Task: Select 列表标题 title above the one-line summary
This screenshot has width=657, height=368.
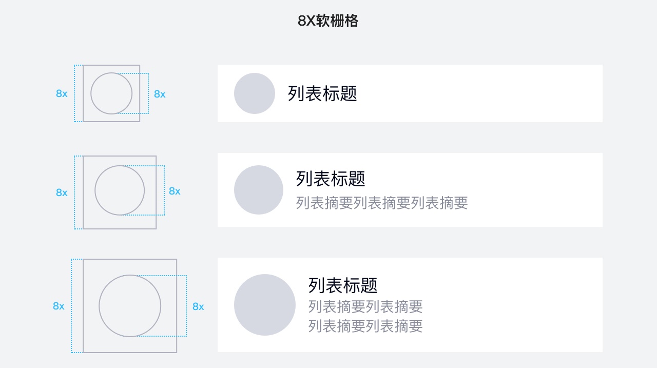Action: click(331, 179)
